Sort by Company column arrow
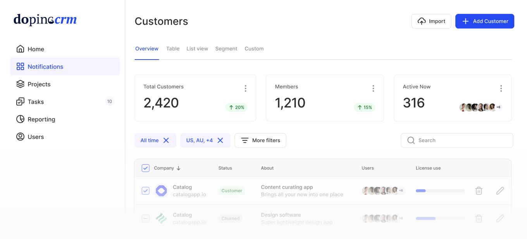The height and width of the screenshot is (239, 527). click(179, 168)
